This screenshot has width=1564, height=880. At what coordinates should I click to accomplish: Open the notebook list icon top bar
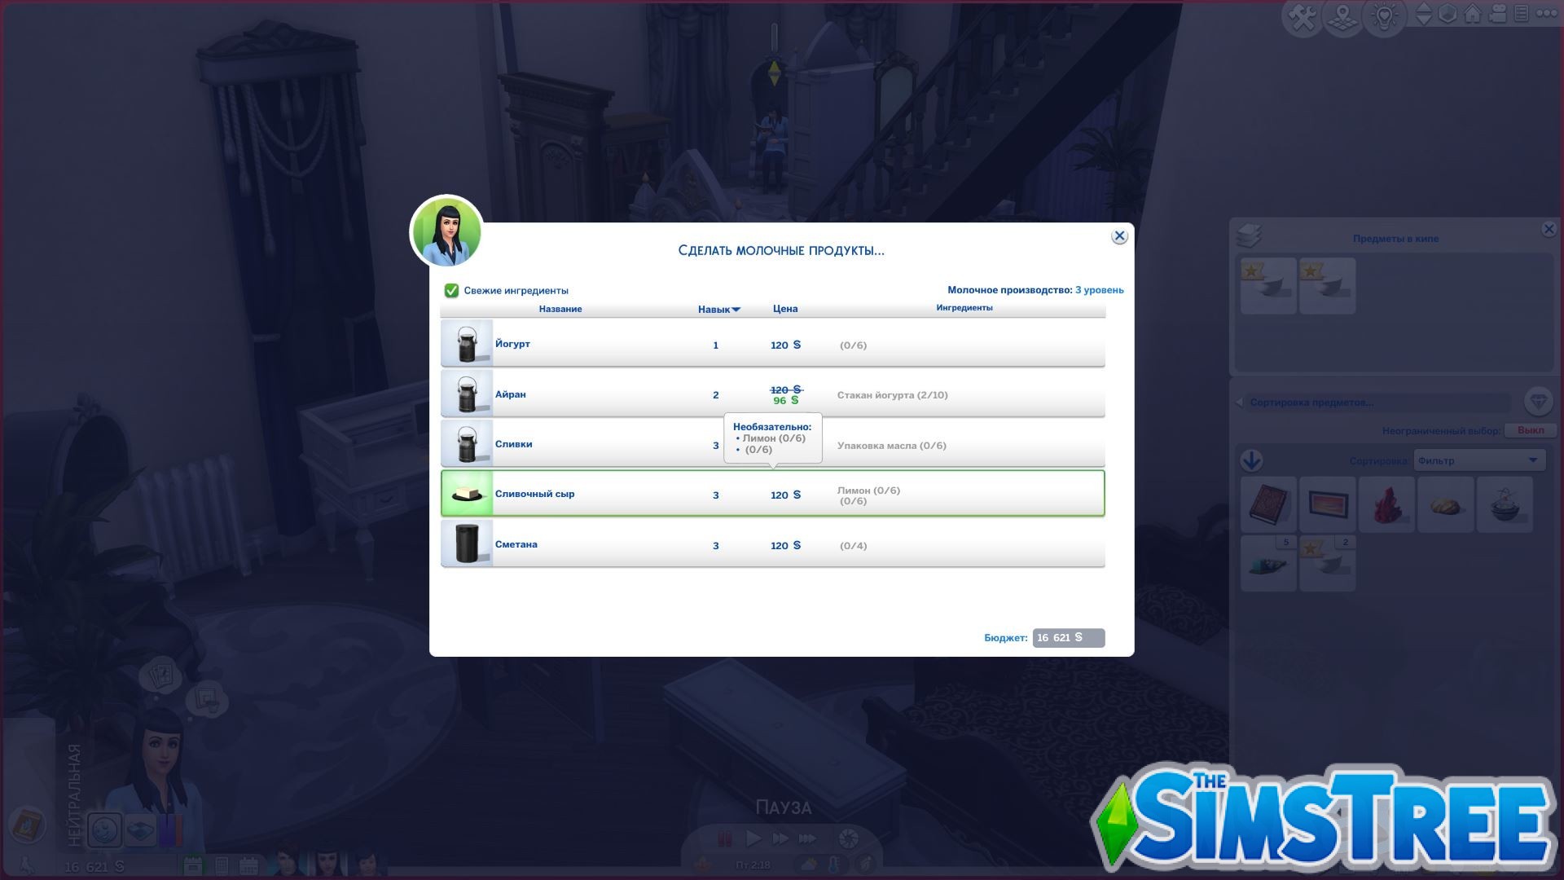[x=1521, y=15]
